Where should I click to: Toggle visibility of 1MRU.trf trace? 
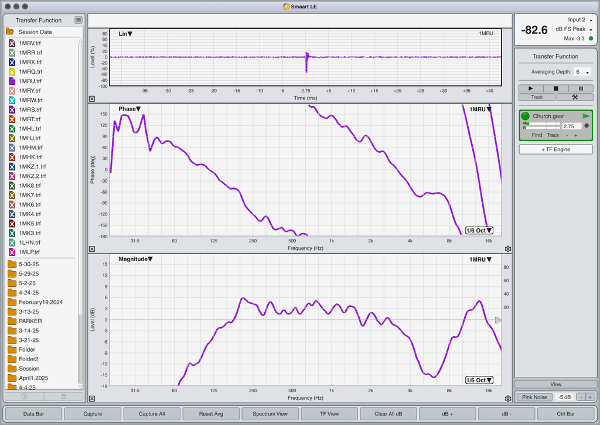coord(12,81)
